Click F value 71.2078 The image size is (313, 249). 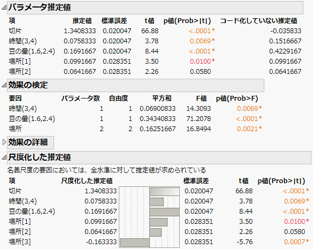tap(199, 119)
